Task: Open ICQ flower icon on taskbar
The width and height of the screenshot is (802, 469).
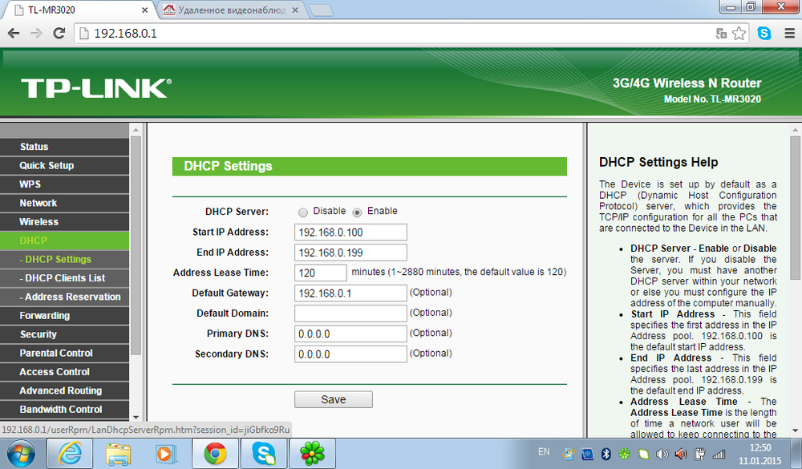Action: click(311, 454)
